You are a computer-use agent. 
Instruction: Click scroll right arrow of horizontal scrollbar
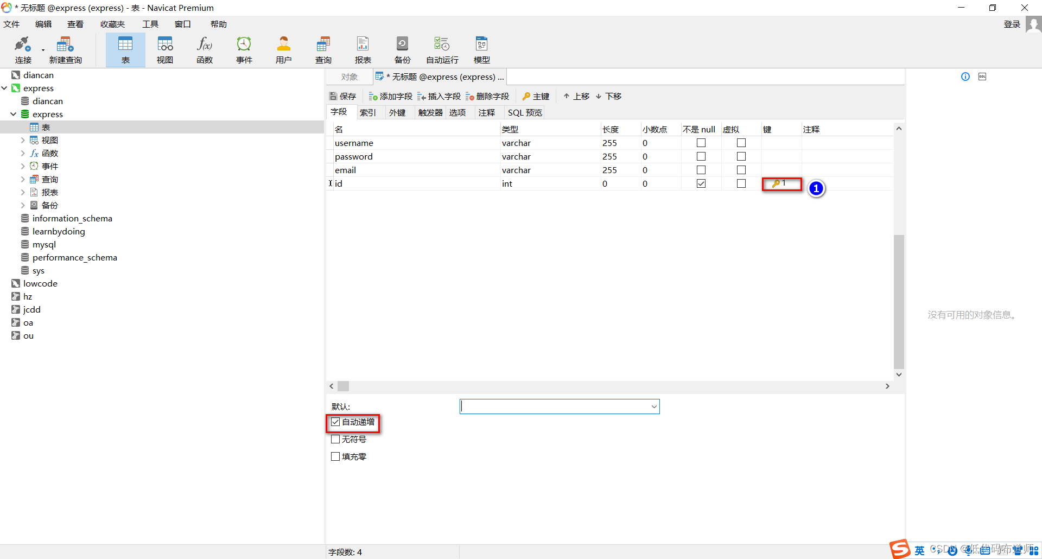(x=887, y=386)
